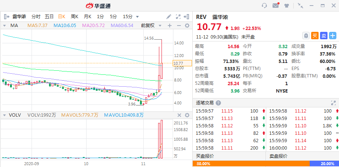Click the orange 80.00% buy ratio bar

tap(251, 164)
